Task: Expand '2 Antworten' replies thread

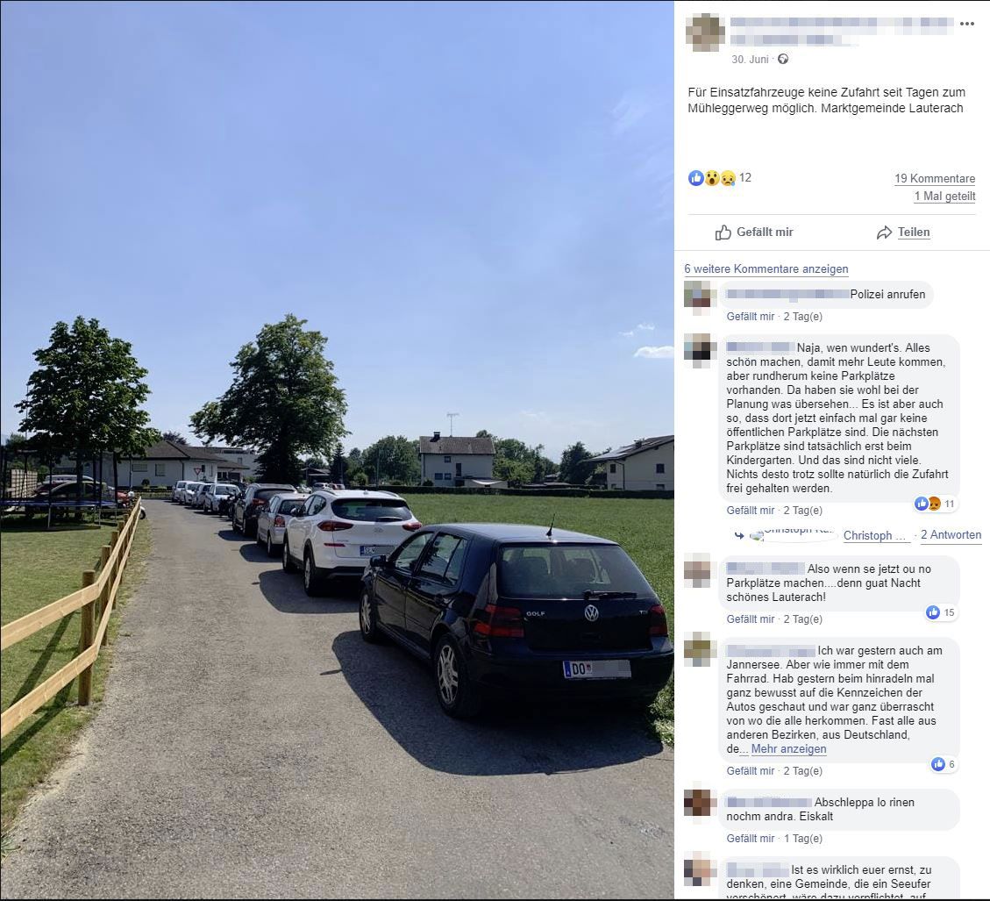Action: [951, 535]
